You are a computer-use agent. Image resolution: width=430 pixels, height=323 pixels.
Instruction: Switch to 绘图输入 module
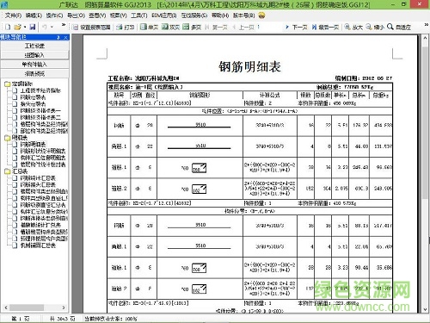(x=34, y=55)
